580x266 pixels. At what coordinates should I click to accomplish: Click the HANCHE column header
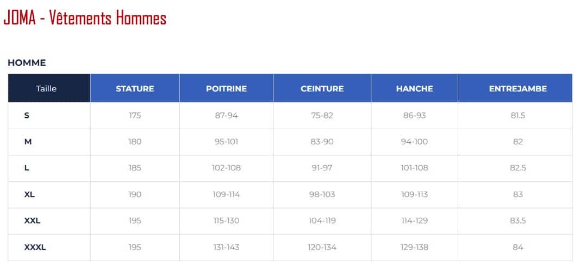pyautogui.click(x=414, y=88)
